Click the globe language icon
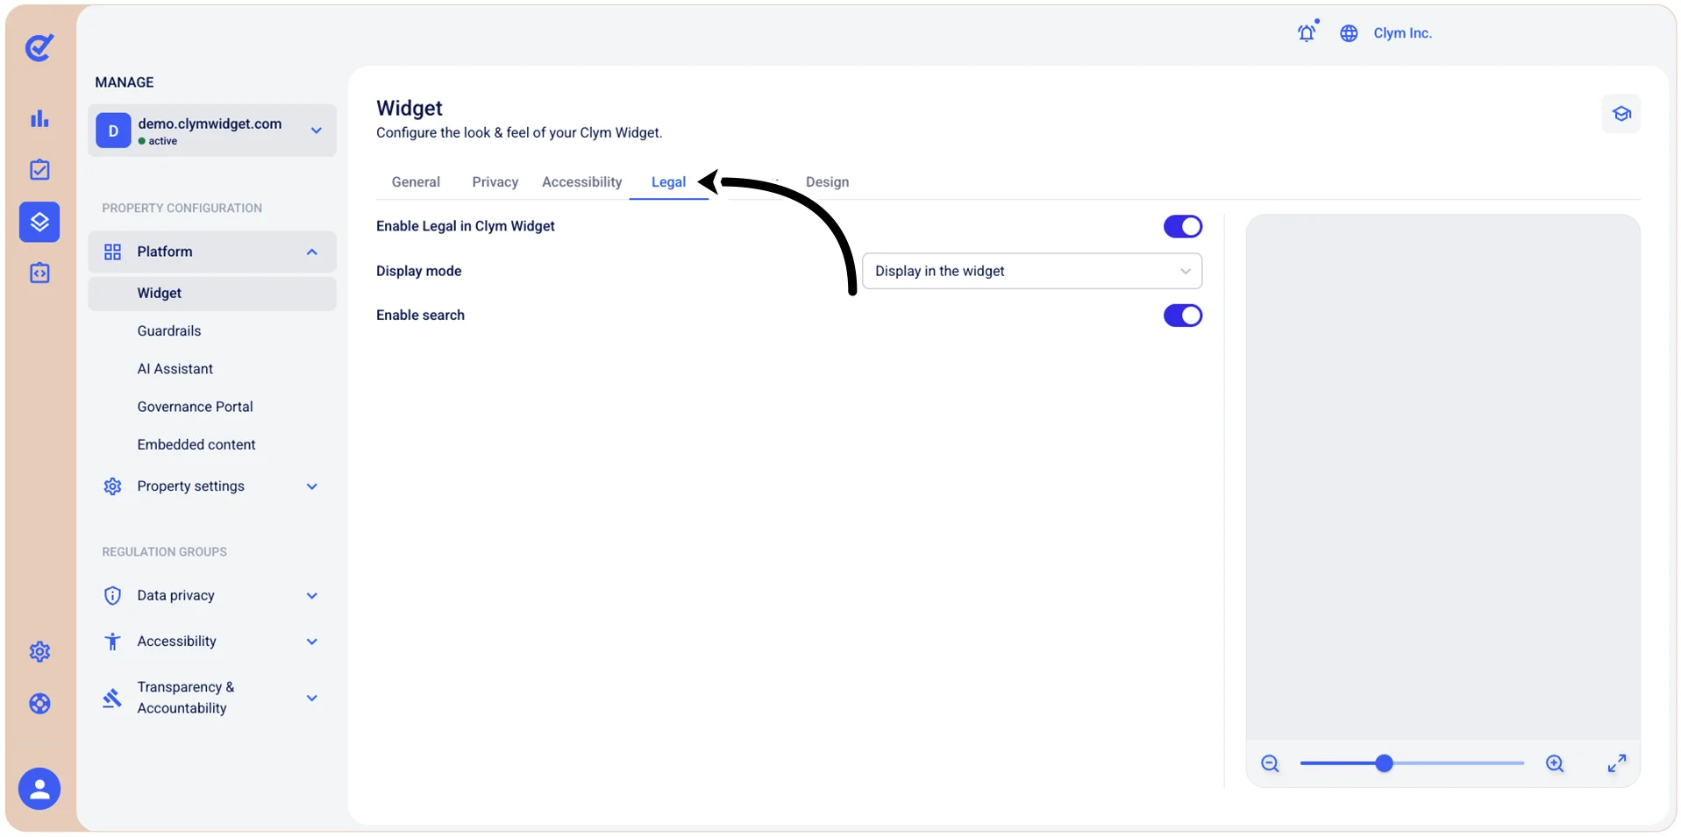 [x=1349, y=33]
